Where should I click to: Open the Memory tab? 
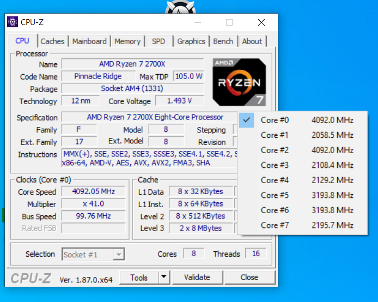(x=127, y=41)
